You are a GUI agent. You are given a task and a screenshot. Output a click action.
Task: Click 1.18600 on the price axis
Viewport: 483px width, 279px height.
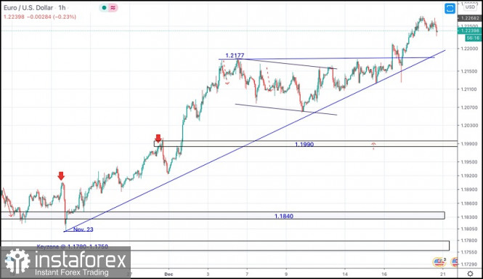(x=469, y=203)
